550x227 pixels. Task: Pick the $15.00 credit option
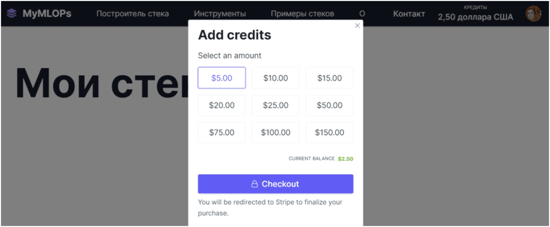click(x=329, y=78)
